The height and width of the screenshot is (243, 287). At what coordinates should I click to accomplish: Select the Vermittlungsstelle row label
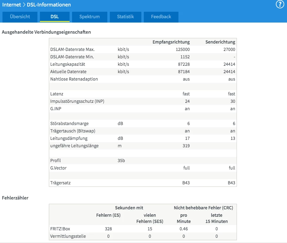(68, 236)
